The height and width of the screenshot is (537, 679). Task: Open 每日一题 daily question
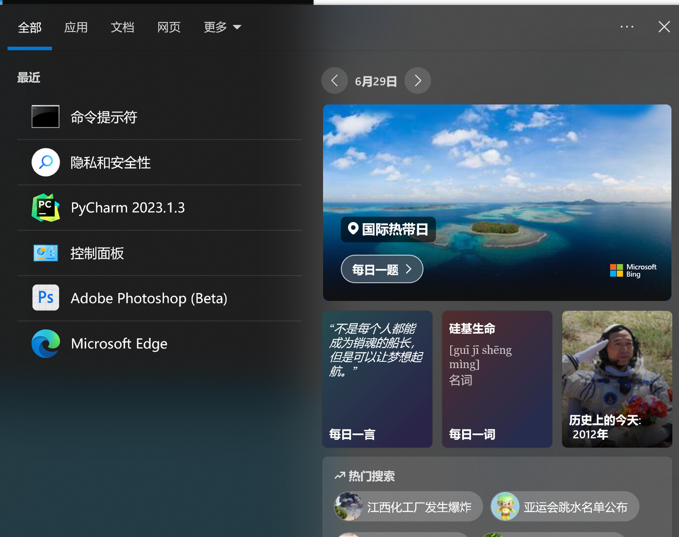click(382, 269)
